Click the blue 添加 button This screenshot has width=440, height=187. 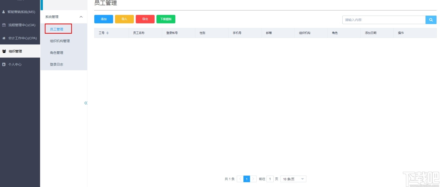[104, 19]
